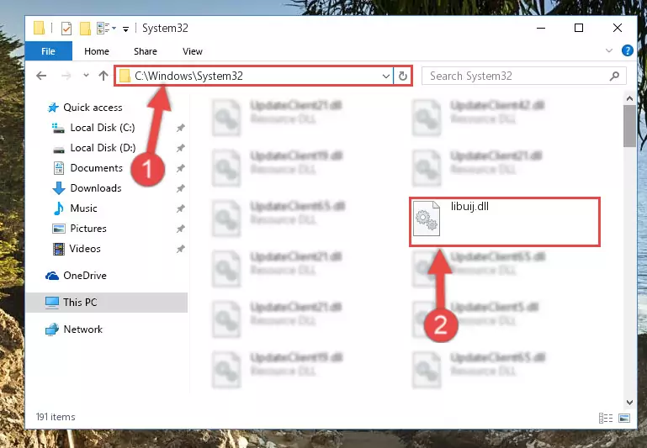Click the view options quick access toolbar icon
This screenshot has height=448, width=647.
click(103, 28)
